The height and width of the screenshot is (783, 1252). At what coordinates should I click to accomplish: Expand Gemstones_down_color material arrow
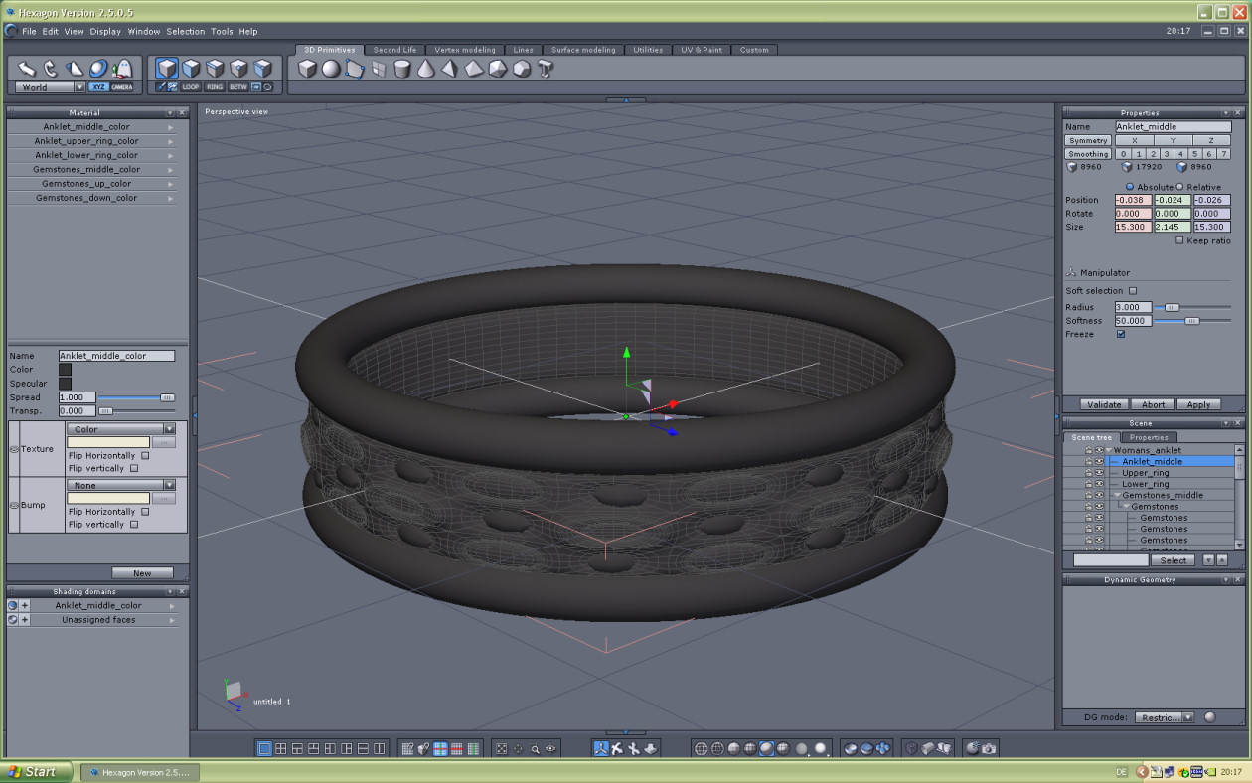click(x=171, y=198)
